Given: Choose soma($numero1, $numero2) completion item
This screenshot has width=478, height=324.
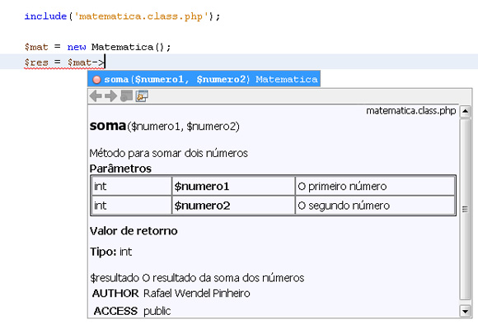Looking at the screenshot, I should coord(204,79).
